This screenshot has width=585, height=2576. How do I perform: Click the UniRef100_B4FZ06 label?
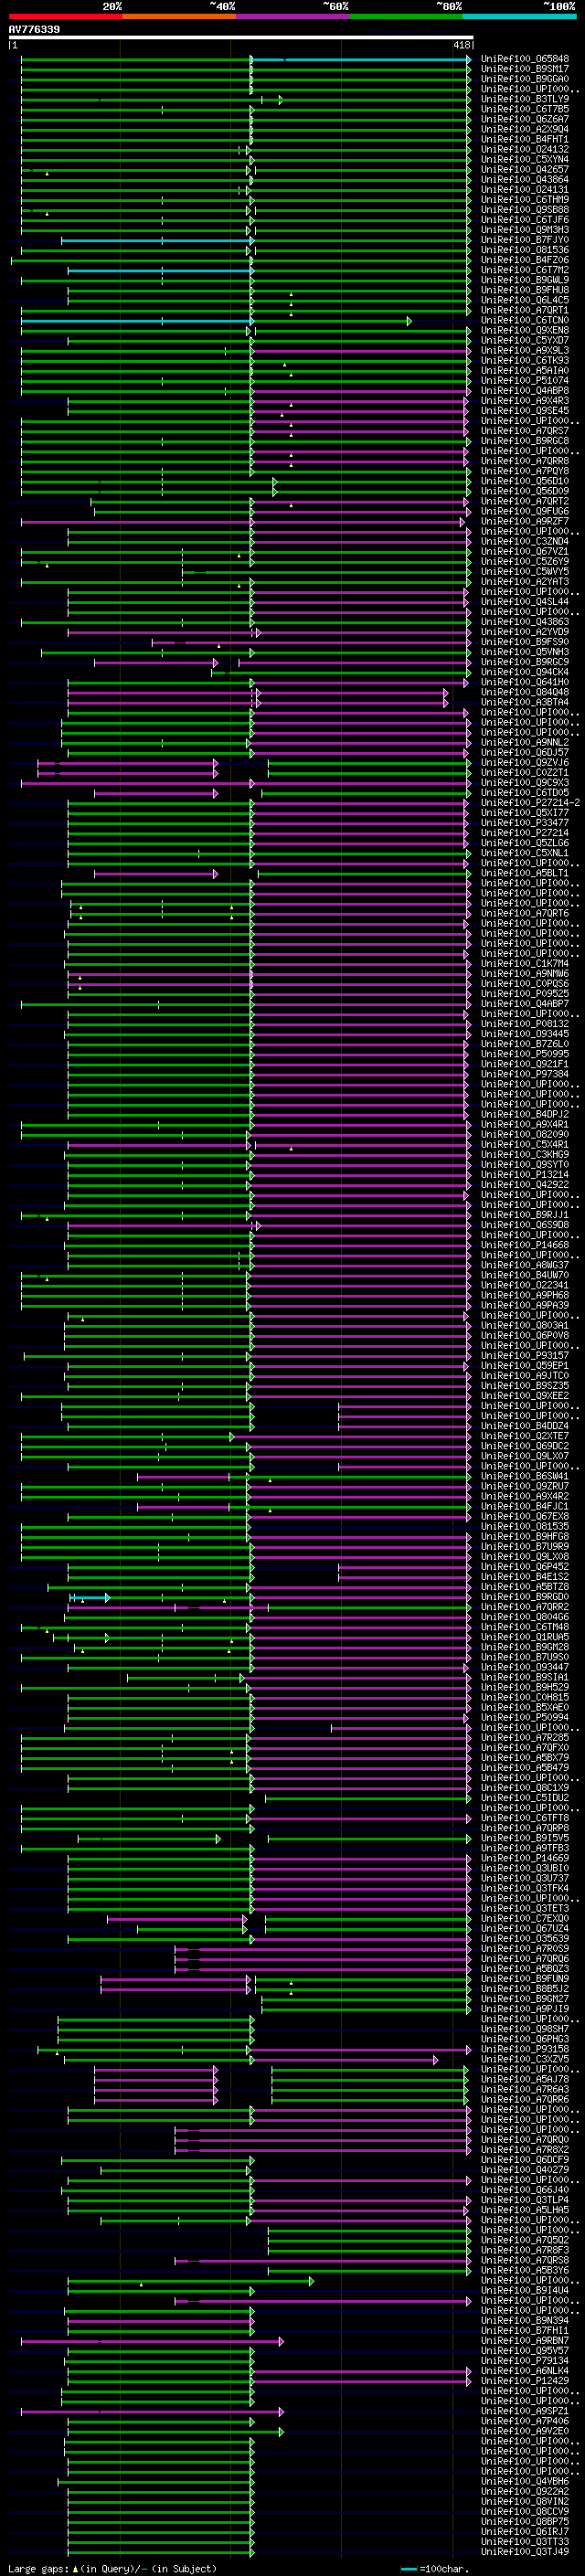click(x=525, y=260)
